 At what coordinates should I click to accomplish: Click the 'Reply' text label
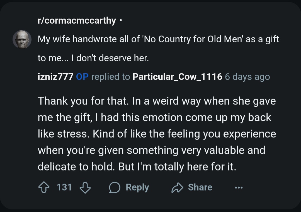(137, 187)
